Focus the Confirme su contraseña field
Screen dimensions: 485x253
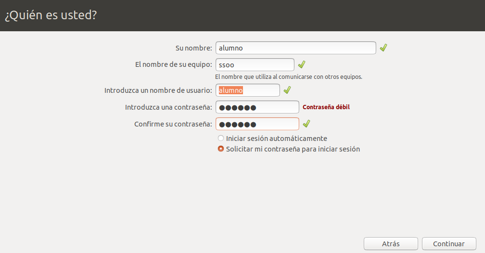tap(257, 124)
